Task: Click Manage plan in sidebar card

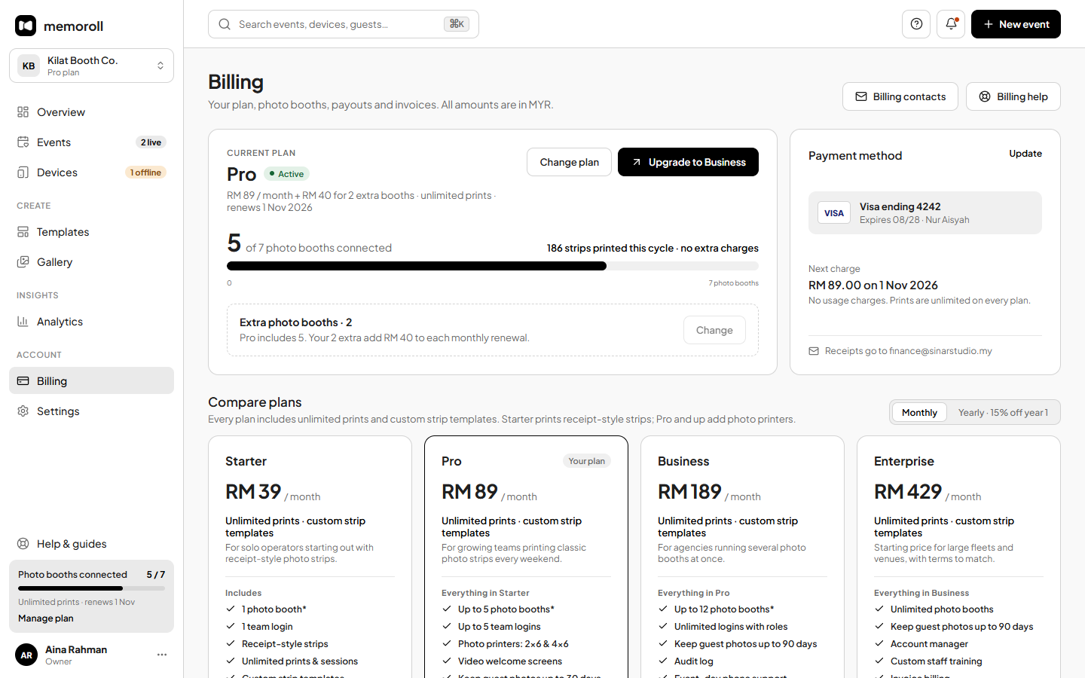Action: tap(46, 618)
